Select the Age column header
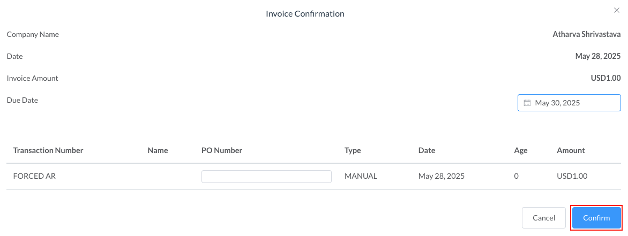This screenshot has width=628, height=236. click(521, 150)
